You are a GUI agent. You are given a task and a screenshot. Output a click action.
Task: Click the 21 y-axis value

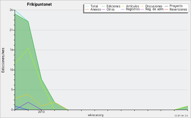pos(11,30)
